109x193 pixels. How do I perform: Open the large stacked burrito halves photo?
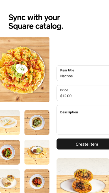pyautogui.click(x=83, y=176)
